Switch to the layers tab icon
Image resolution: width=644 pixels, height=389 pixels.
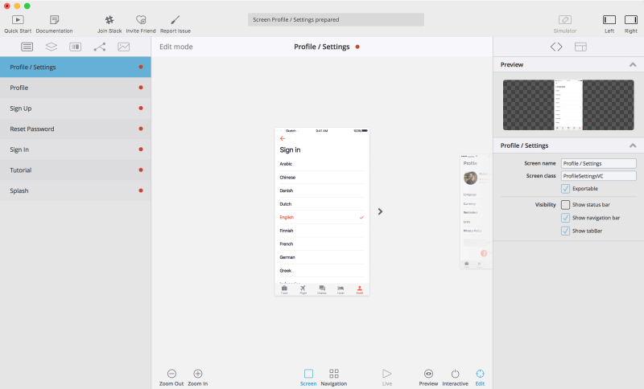pyautogui.click(x=52, y=47)
